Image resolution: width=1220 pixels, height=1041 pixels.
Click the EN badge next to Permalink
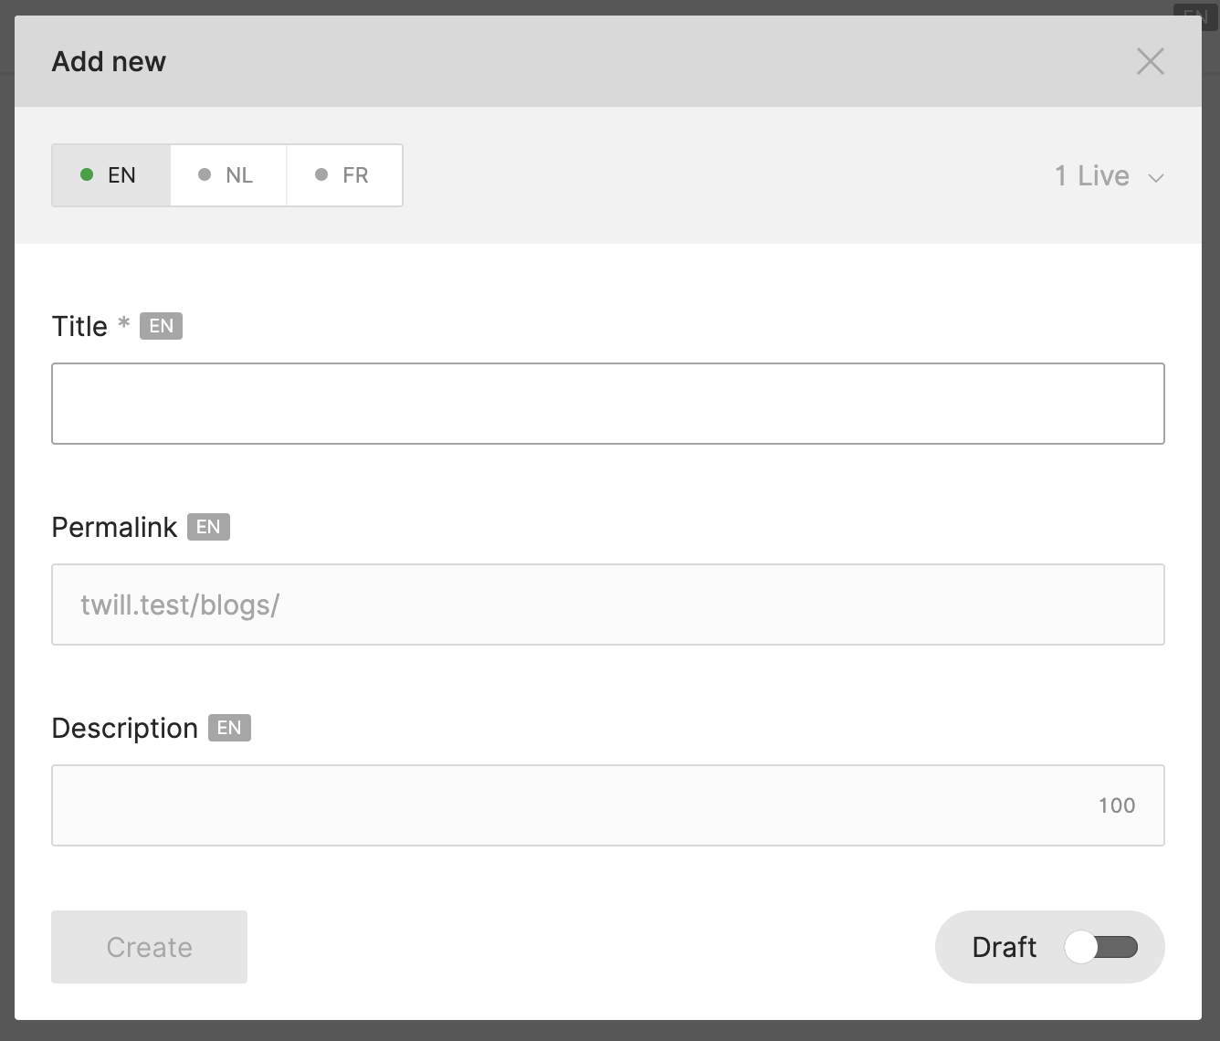tap(208, 527)
